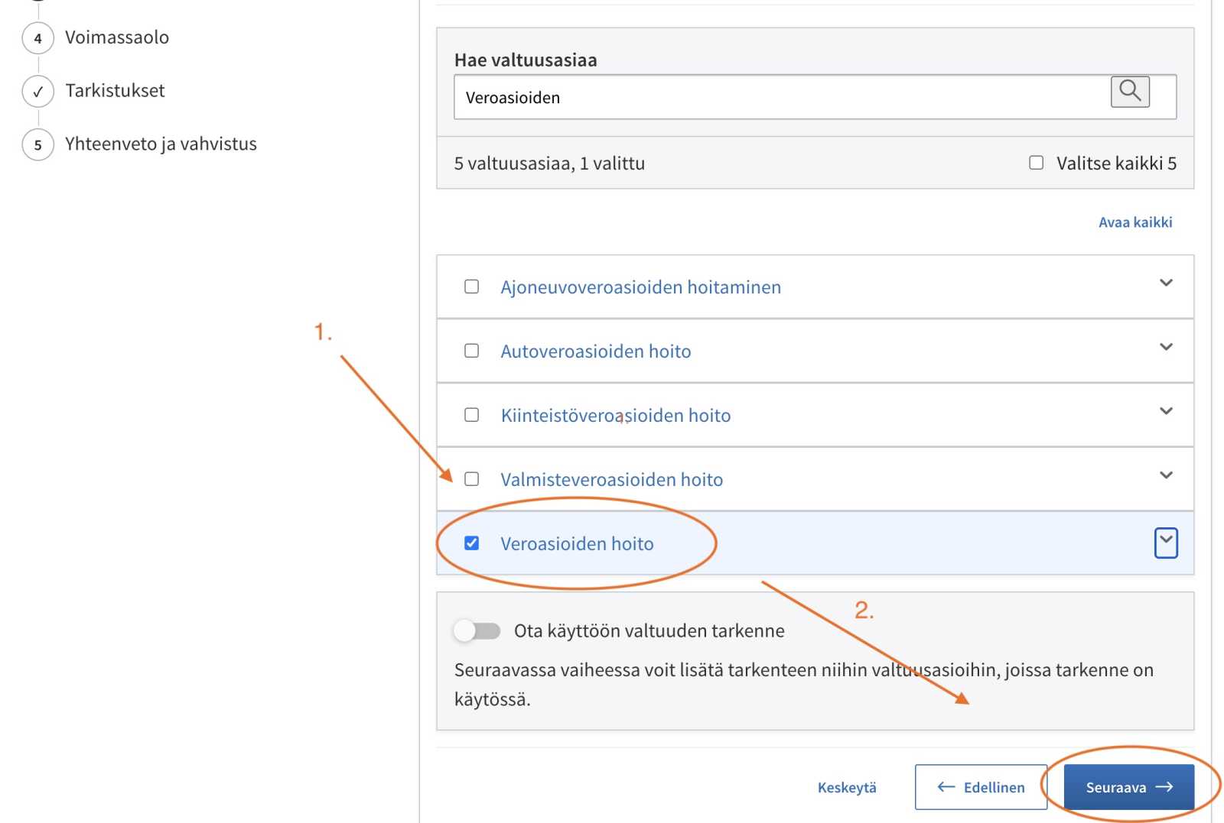This screenshot has width=1224, height=823.
Task: Click the Tarkistukset checkmark step circle
Action: point(38,92)
